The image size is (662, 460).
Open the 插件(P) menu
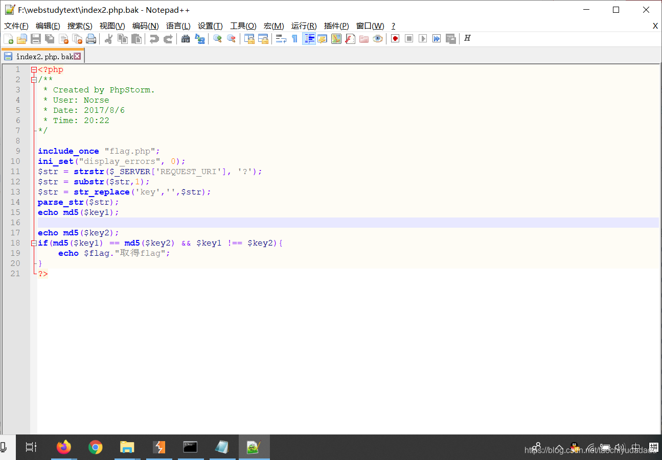(336, 26)
